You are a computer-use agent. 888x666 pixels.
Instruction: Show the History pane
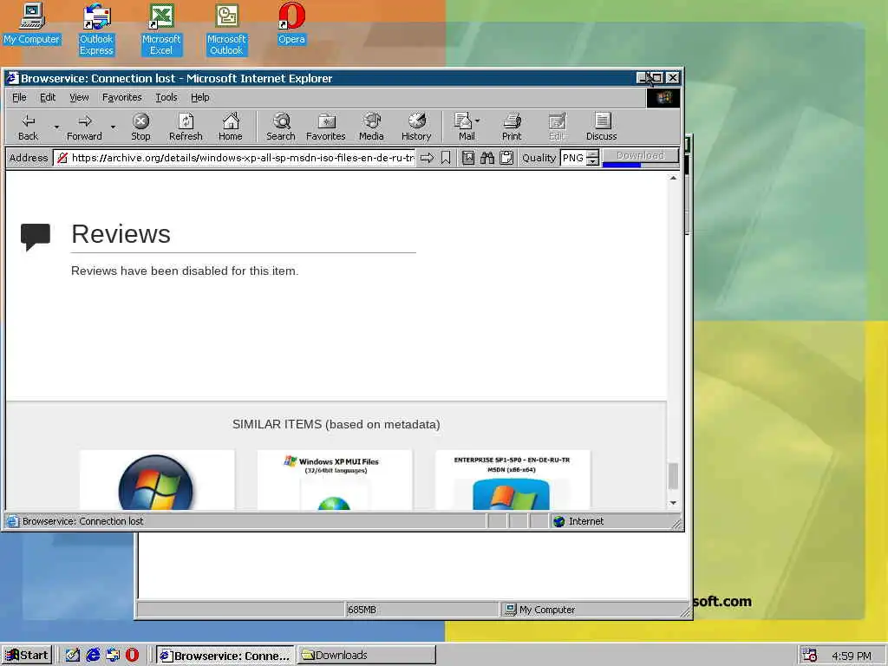416,127
